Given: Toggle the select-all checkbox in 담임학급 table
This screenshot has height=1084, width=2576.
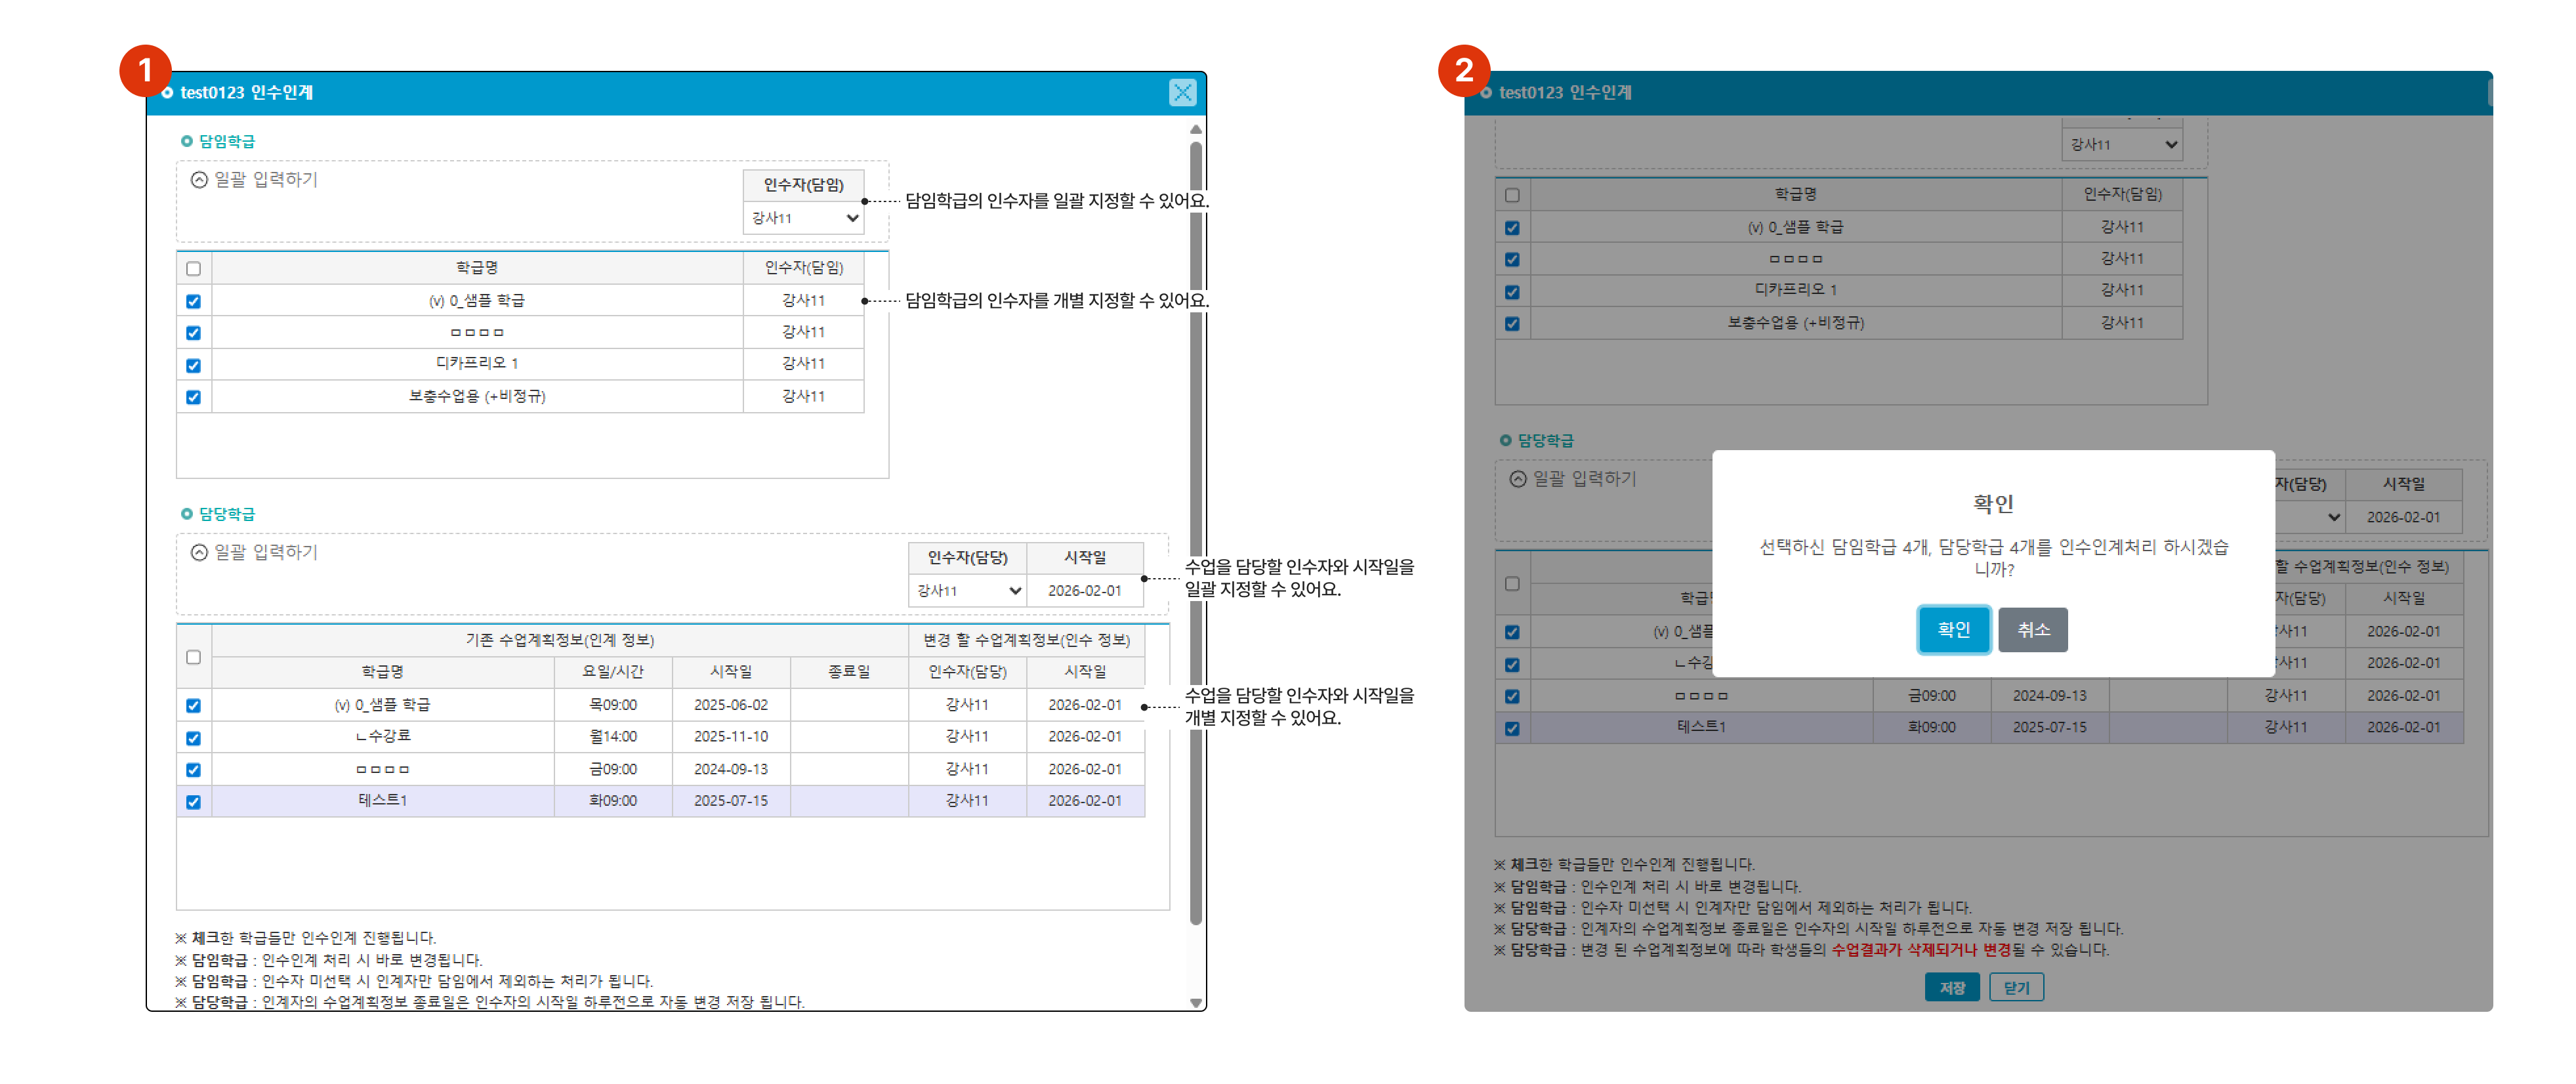Looking at the screenshot, I should [x=194, y=268].
